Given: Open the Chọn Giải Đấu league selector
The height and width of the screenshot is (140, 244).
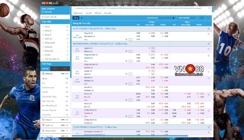Looking at the screenshot, I should (187, 18).
